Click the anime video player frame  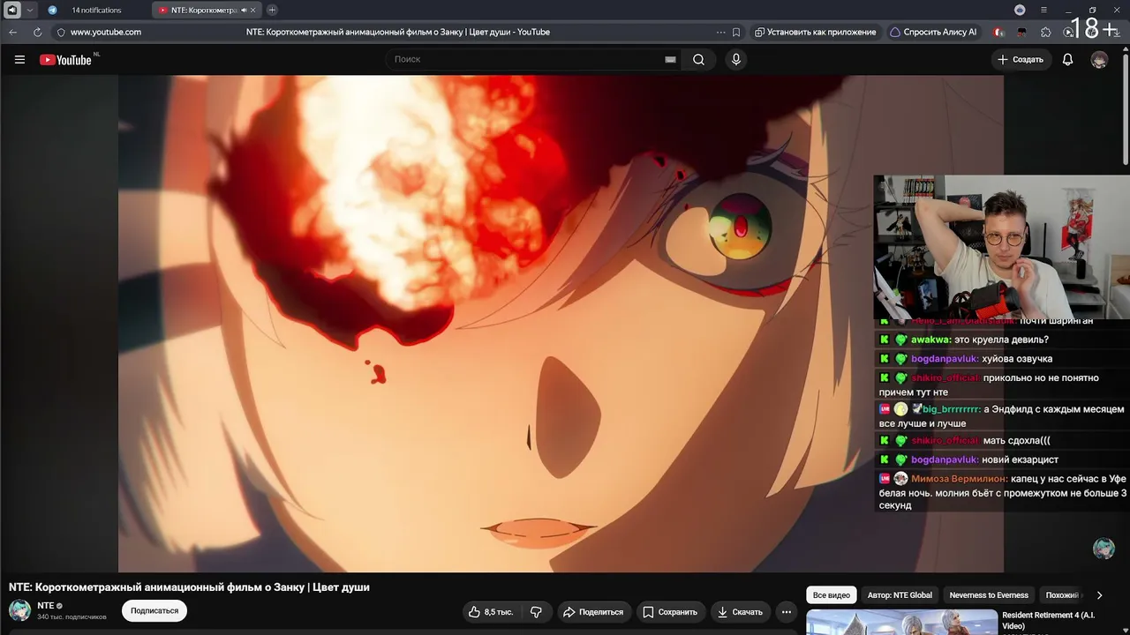pyautogui.click(x=561, y=324)
